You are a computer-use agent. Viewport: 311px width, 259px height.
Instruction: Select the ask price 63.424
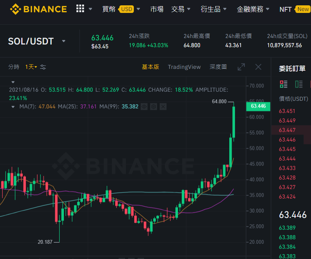coord(287,197)
